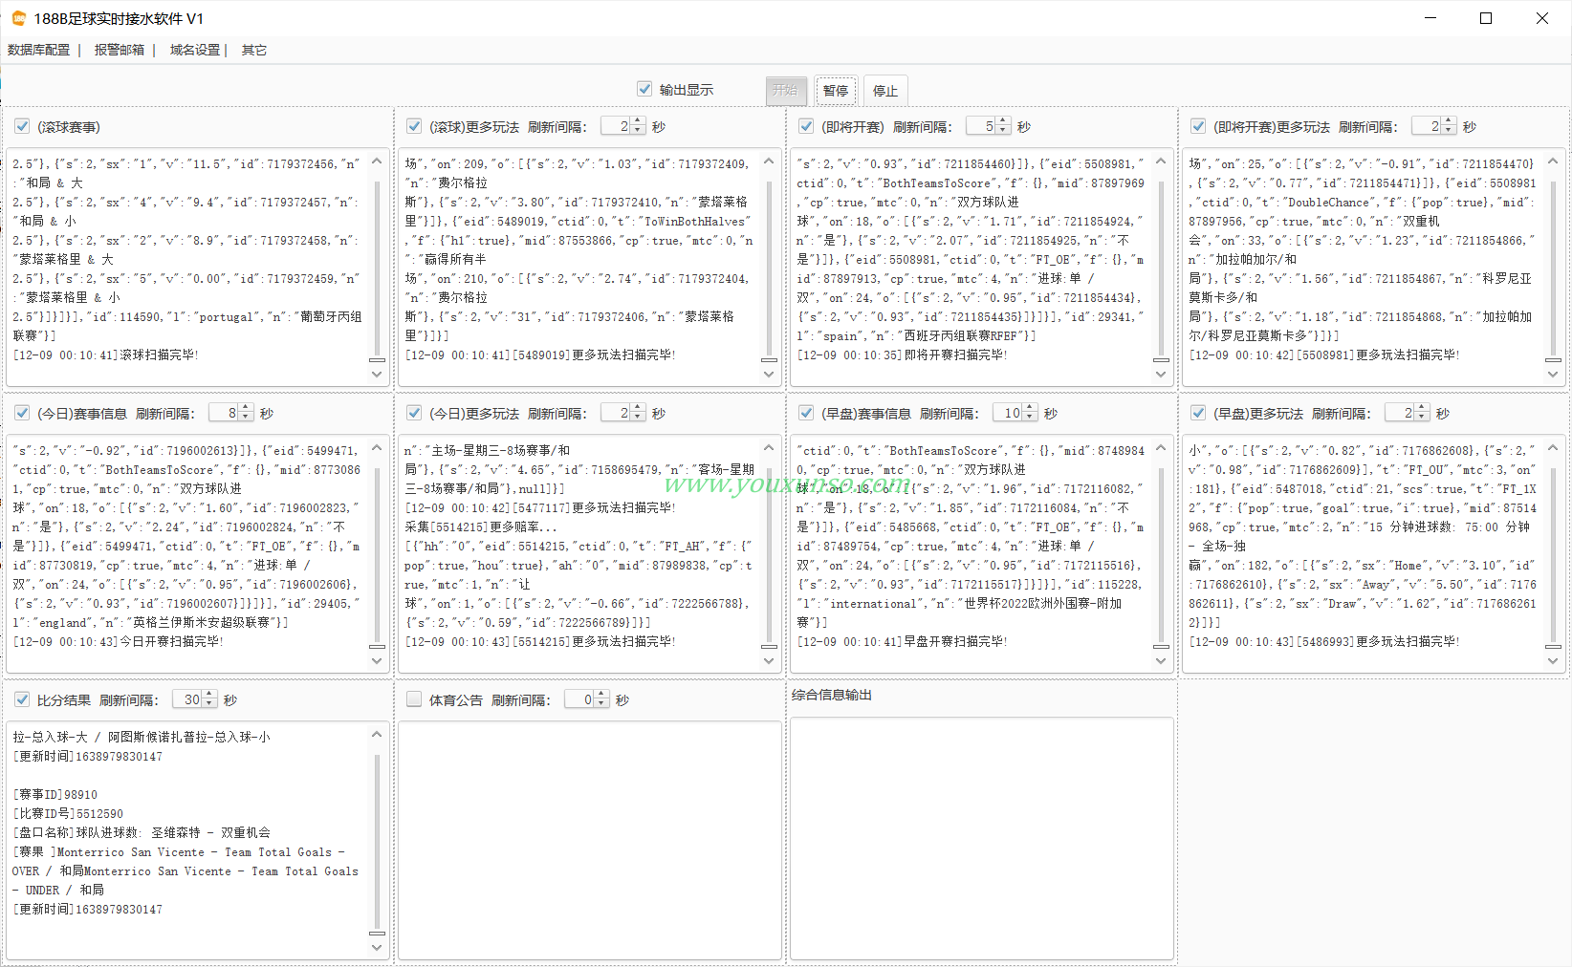Image resolution: width=1572 pixels, height=967 pixels.
Task: Decrease the (今日)赛事信息 refresh interval
Action: [x=246, y=418]
